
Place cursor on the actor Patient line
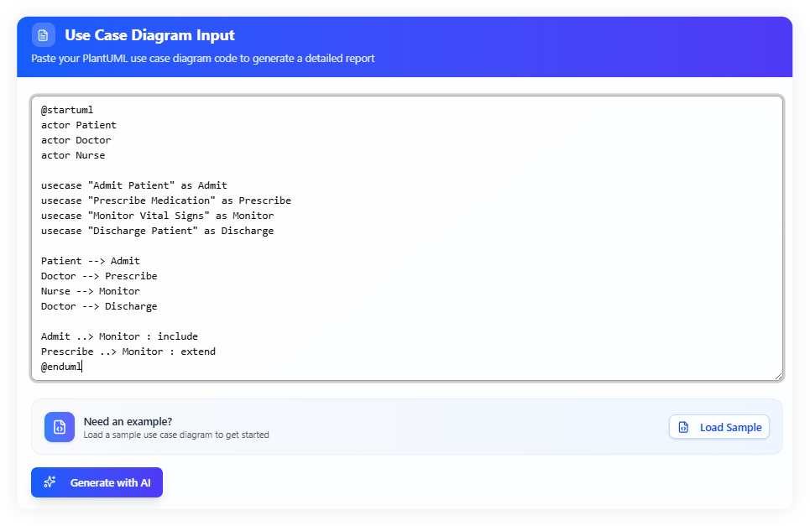point(79,125)
